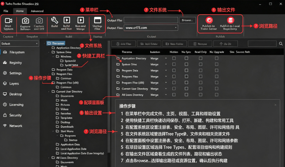Tick No Upgrade checkbox for Application Directory row

coord(216,58)
